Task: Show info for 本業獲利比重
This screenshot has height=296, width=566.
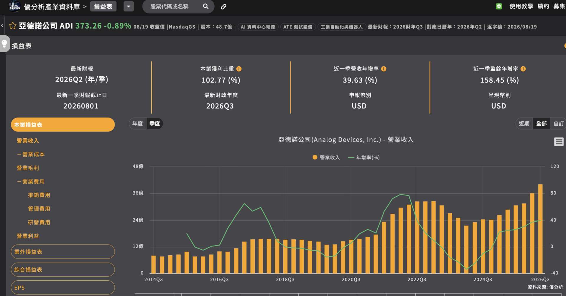Action: click(x=239, y=69)
